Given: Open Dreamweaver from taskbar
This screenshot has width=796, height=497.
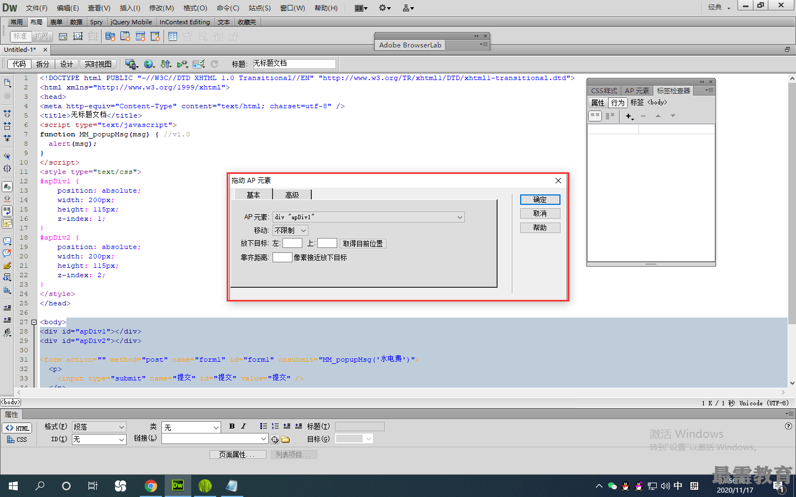Looking at the screenshot, I should [x=178, y=485].
